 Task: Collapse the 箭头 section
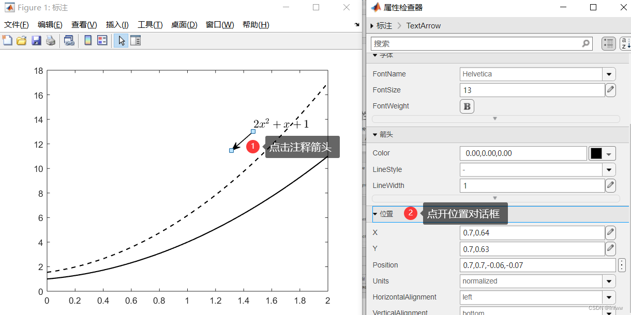[375, 134]
